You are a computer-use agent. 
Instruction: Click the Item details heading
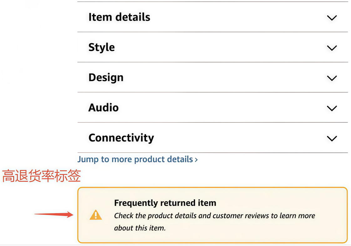(119, 17)
